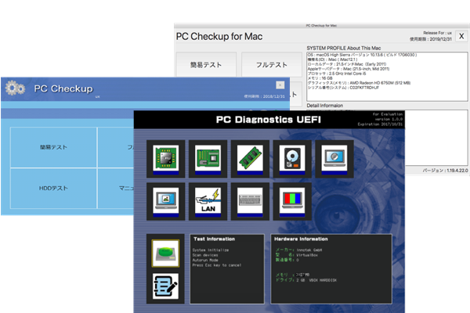The height and width of the screenshot is (313, 470).
Task: Click HDDテスト in blue PC Checkup window
Action: [x=53, y=189]
